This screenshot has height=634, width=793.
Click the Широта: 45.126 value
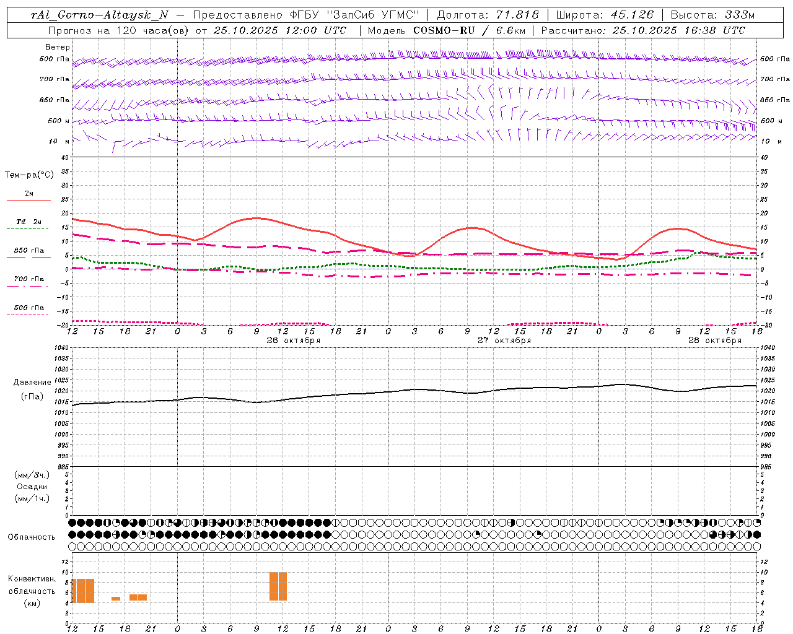tap(605, 15)
